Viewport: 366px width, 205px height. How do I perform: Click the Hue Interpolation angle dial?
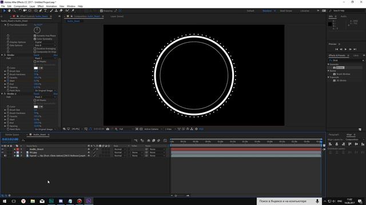pyautogui.click(x=37, y=30)
